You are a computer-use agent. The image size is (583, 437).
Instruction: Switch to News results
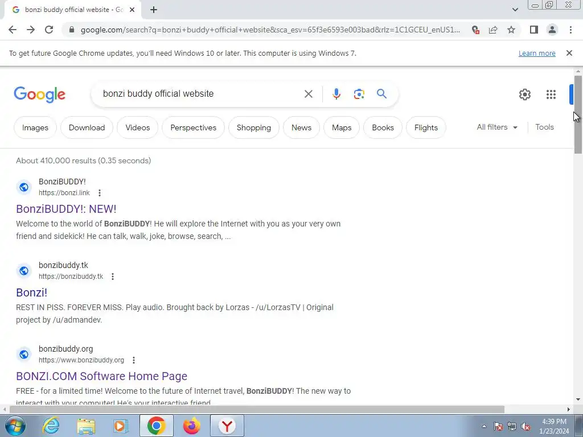pyautogui.click(x=301, y=127)
